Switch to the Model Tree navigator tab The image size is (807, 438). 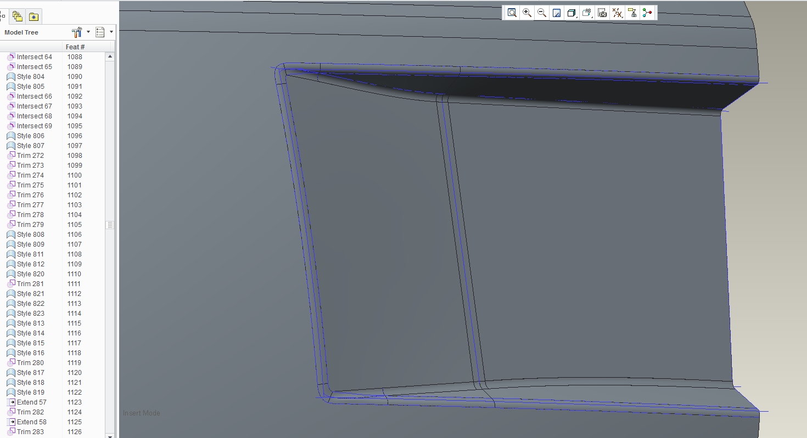3,16
